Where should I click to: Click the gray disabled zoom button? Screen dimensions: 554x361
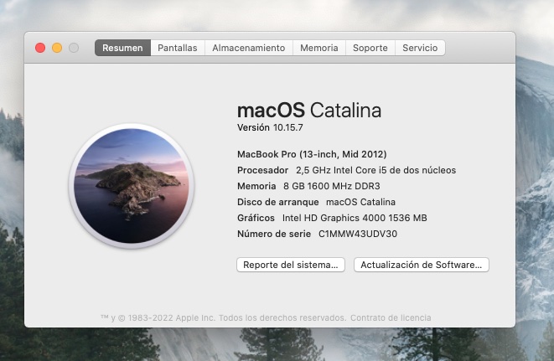point(74,48)
